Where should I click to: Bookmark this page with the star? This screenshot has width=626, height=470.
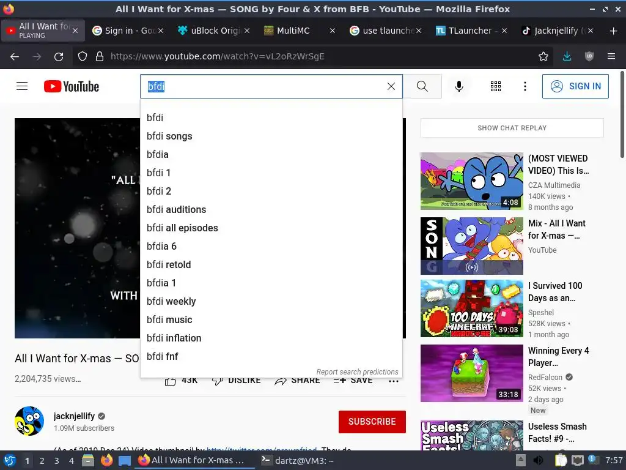tap(543, 56)
